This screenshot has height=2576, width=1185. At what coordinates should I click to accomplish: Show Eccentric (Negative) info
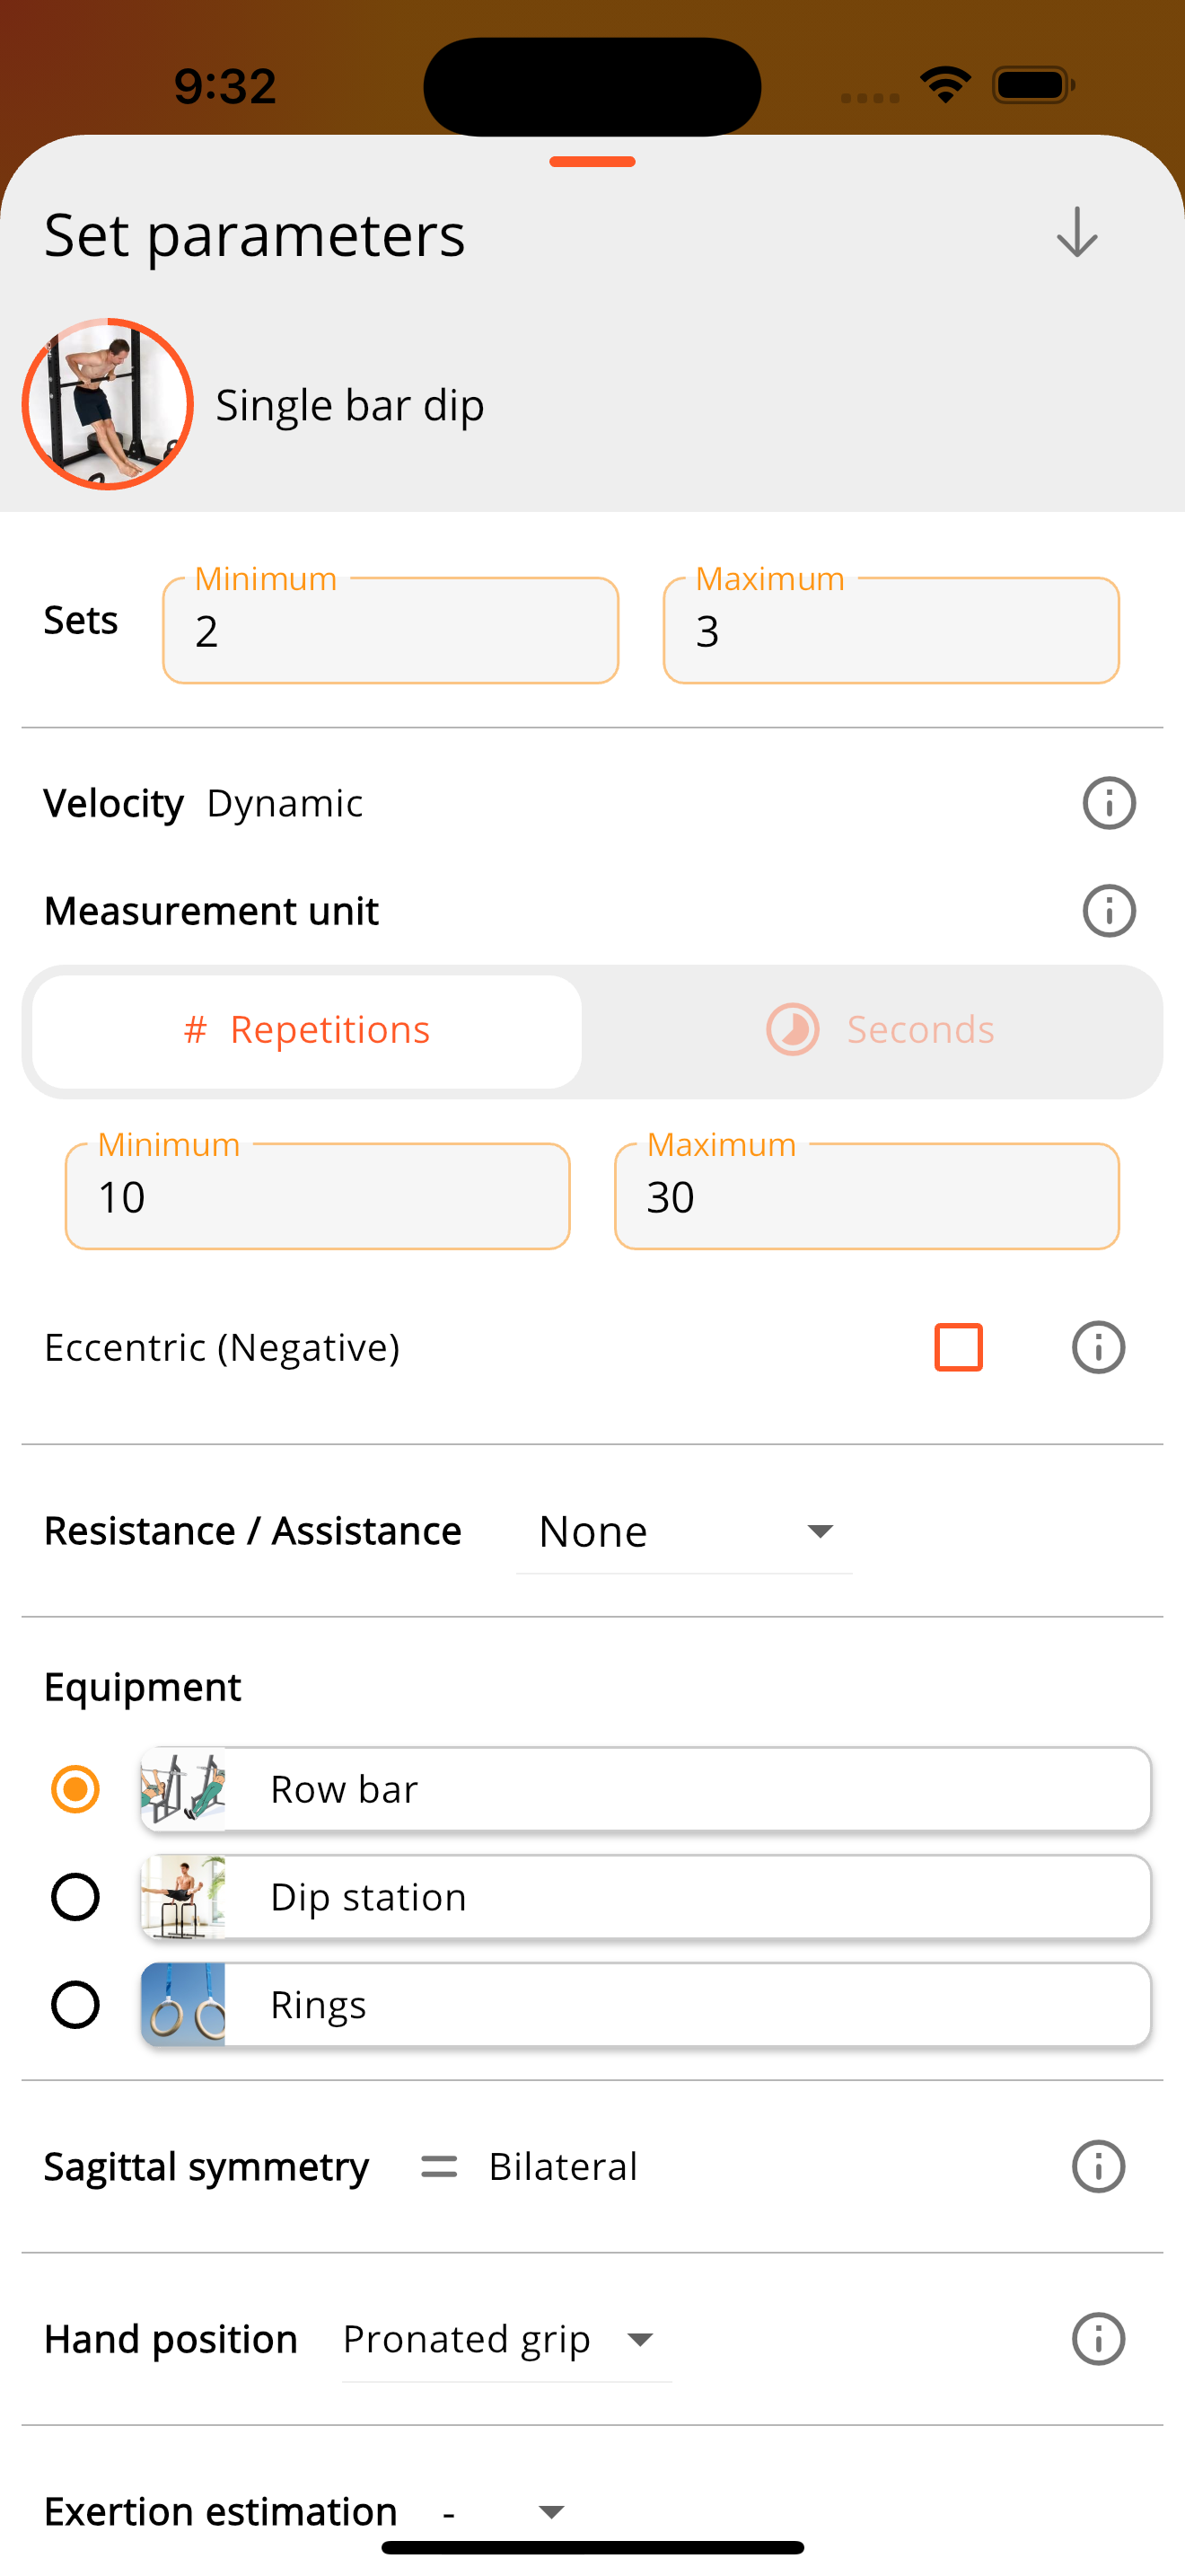pos(1098,1347)
